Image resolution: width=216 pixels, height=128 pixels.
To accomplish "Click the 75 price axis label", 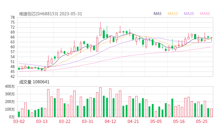I will pos(13,22).
